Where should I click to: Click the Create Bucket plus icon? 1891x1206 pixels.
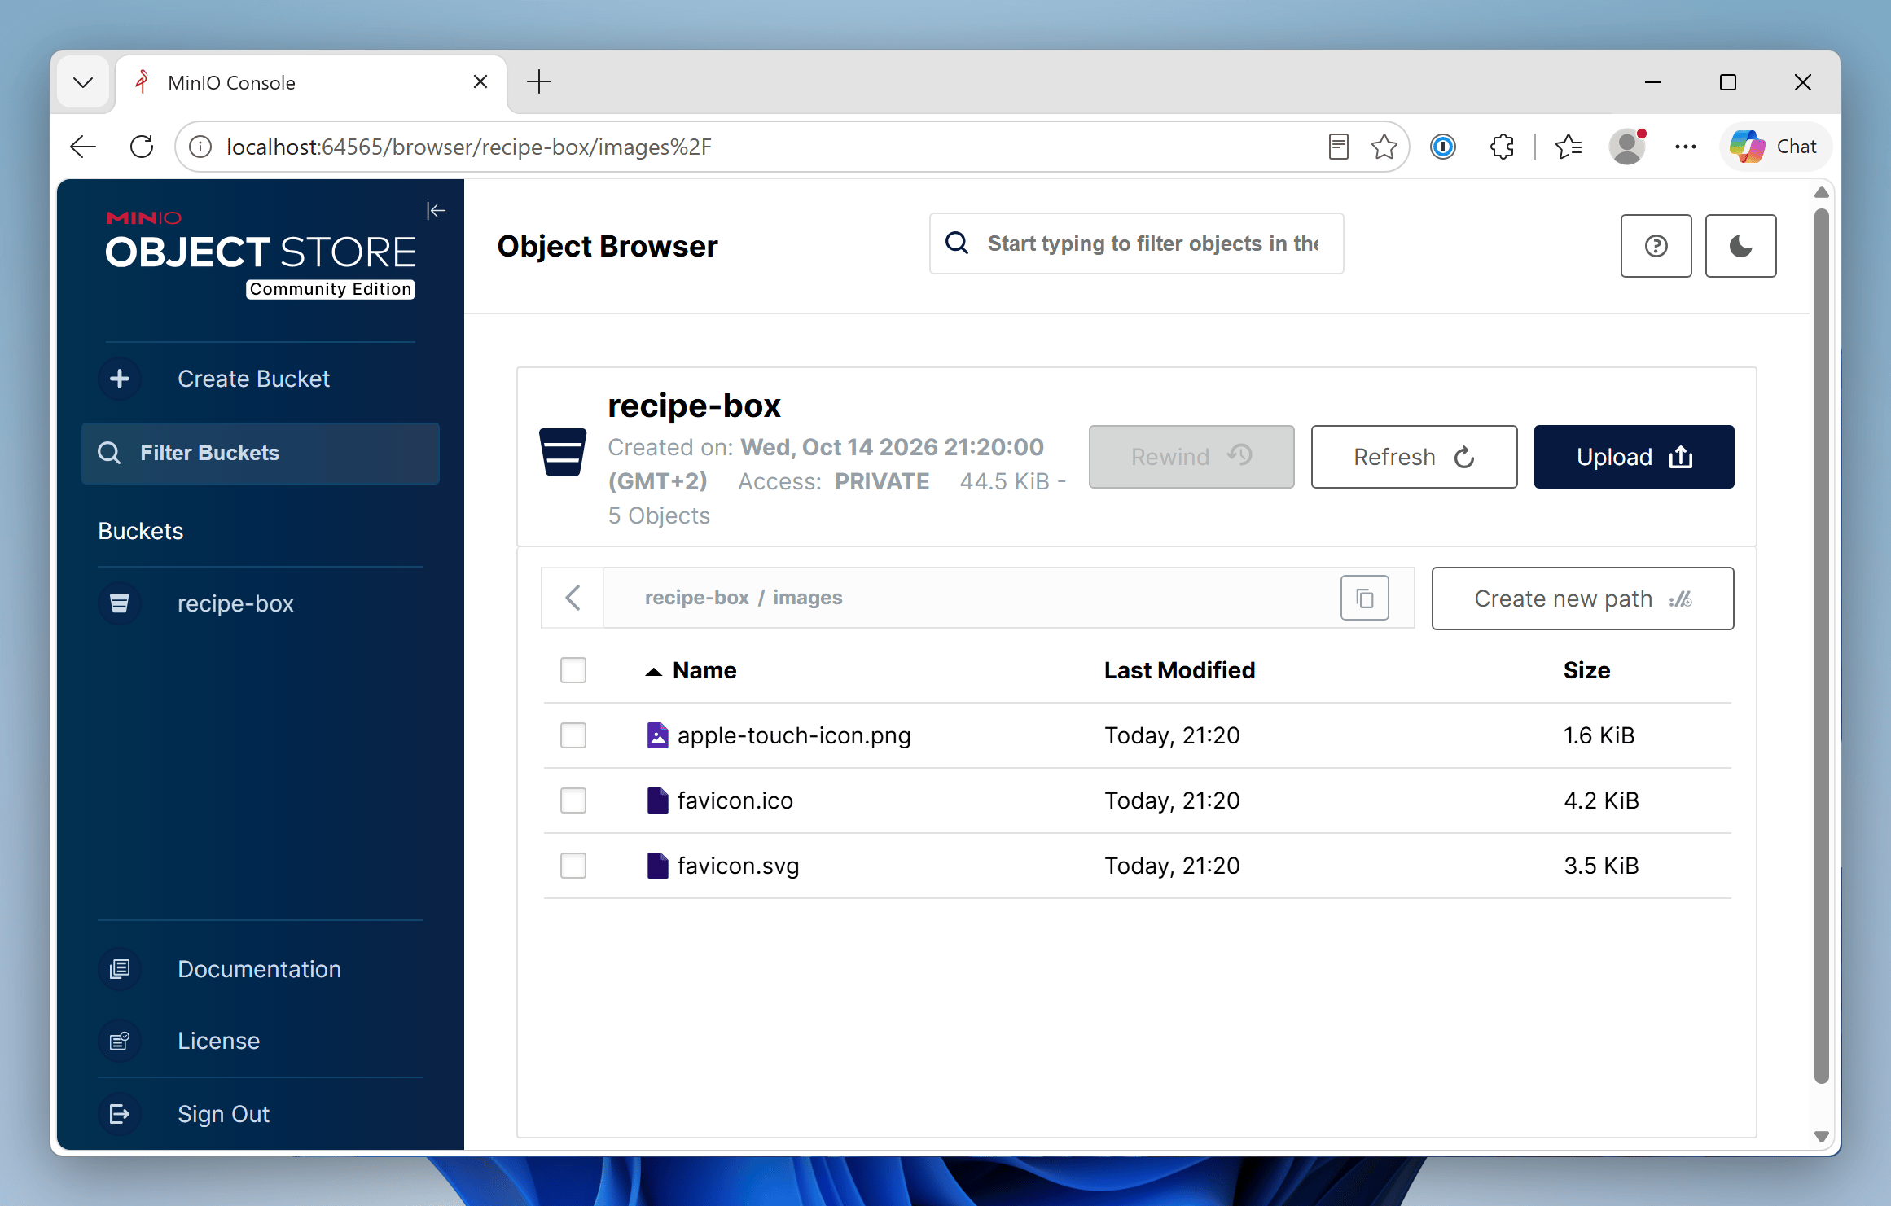pos(120,379)
